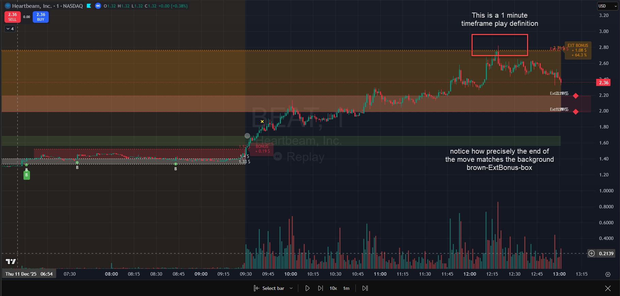The height and width of the screenshot is (296, 620).
Task: Change the 10x replay speed
Action: 333,288
